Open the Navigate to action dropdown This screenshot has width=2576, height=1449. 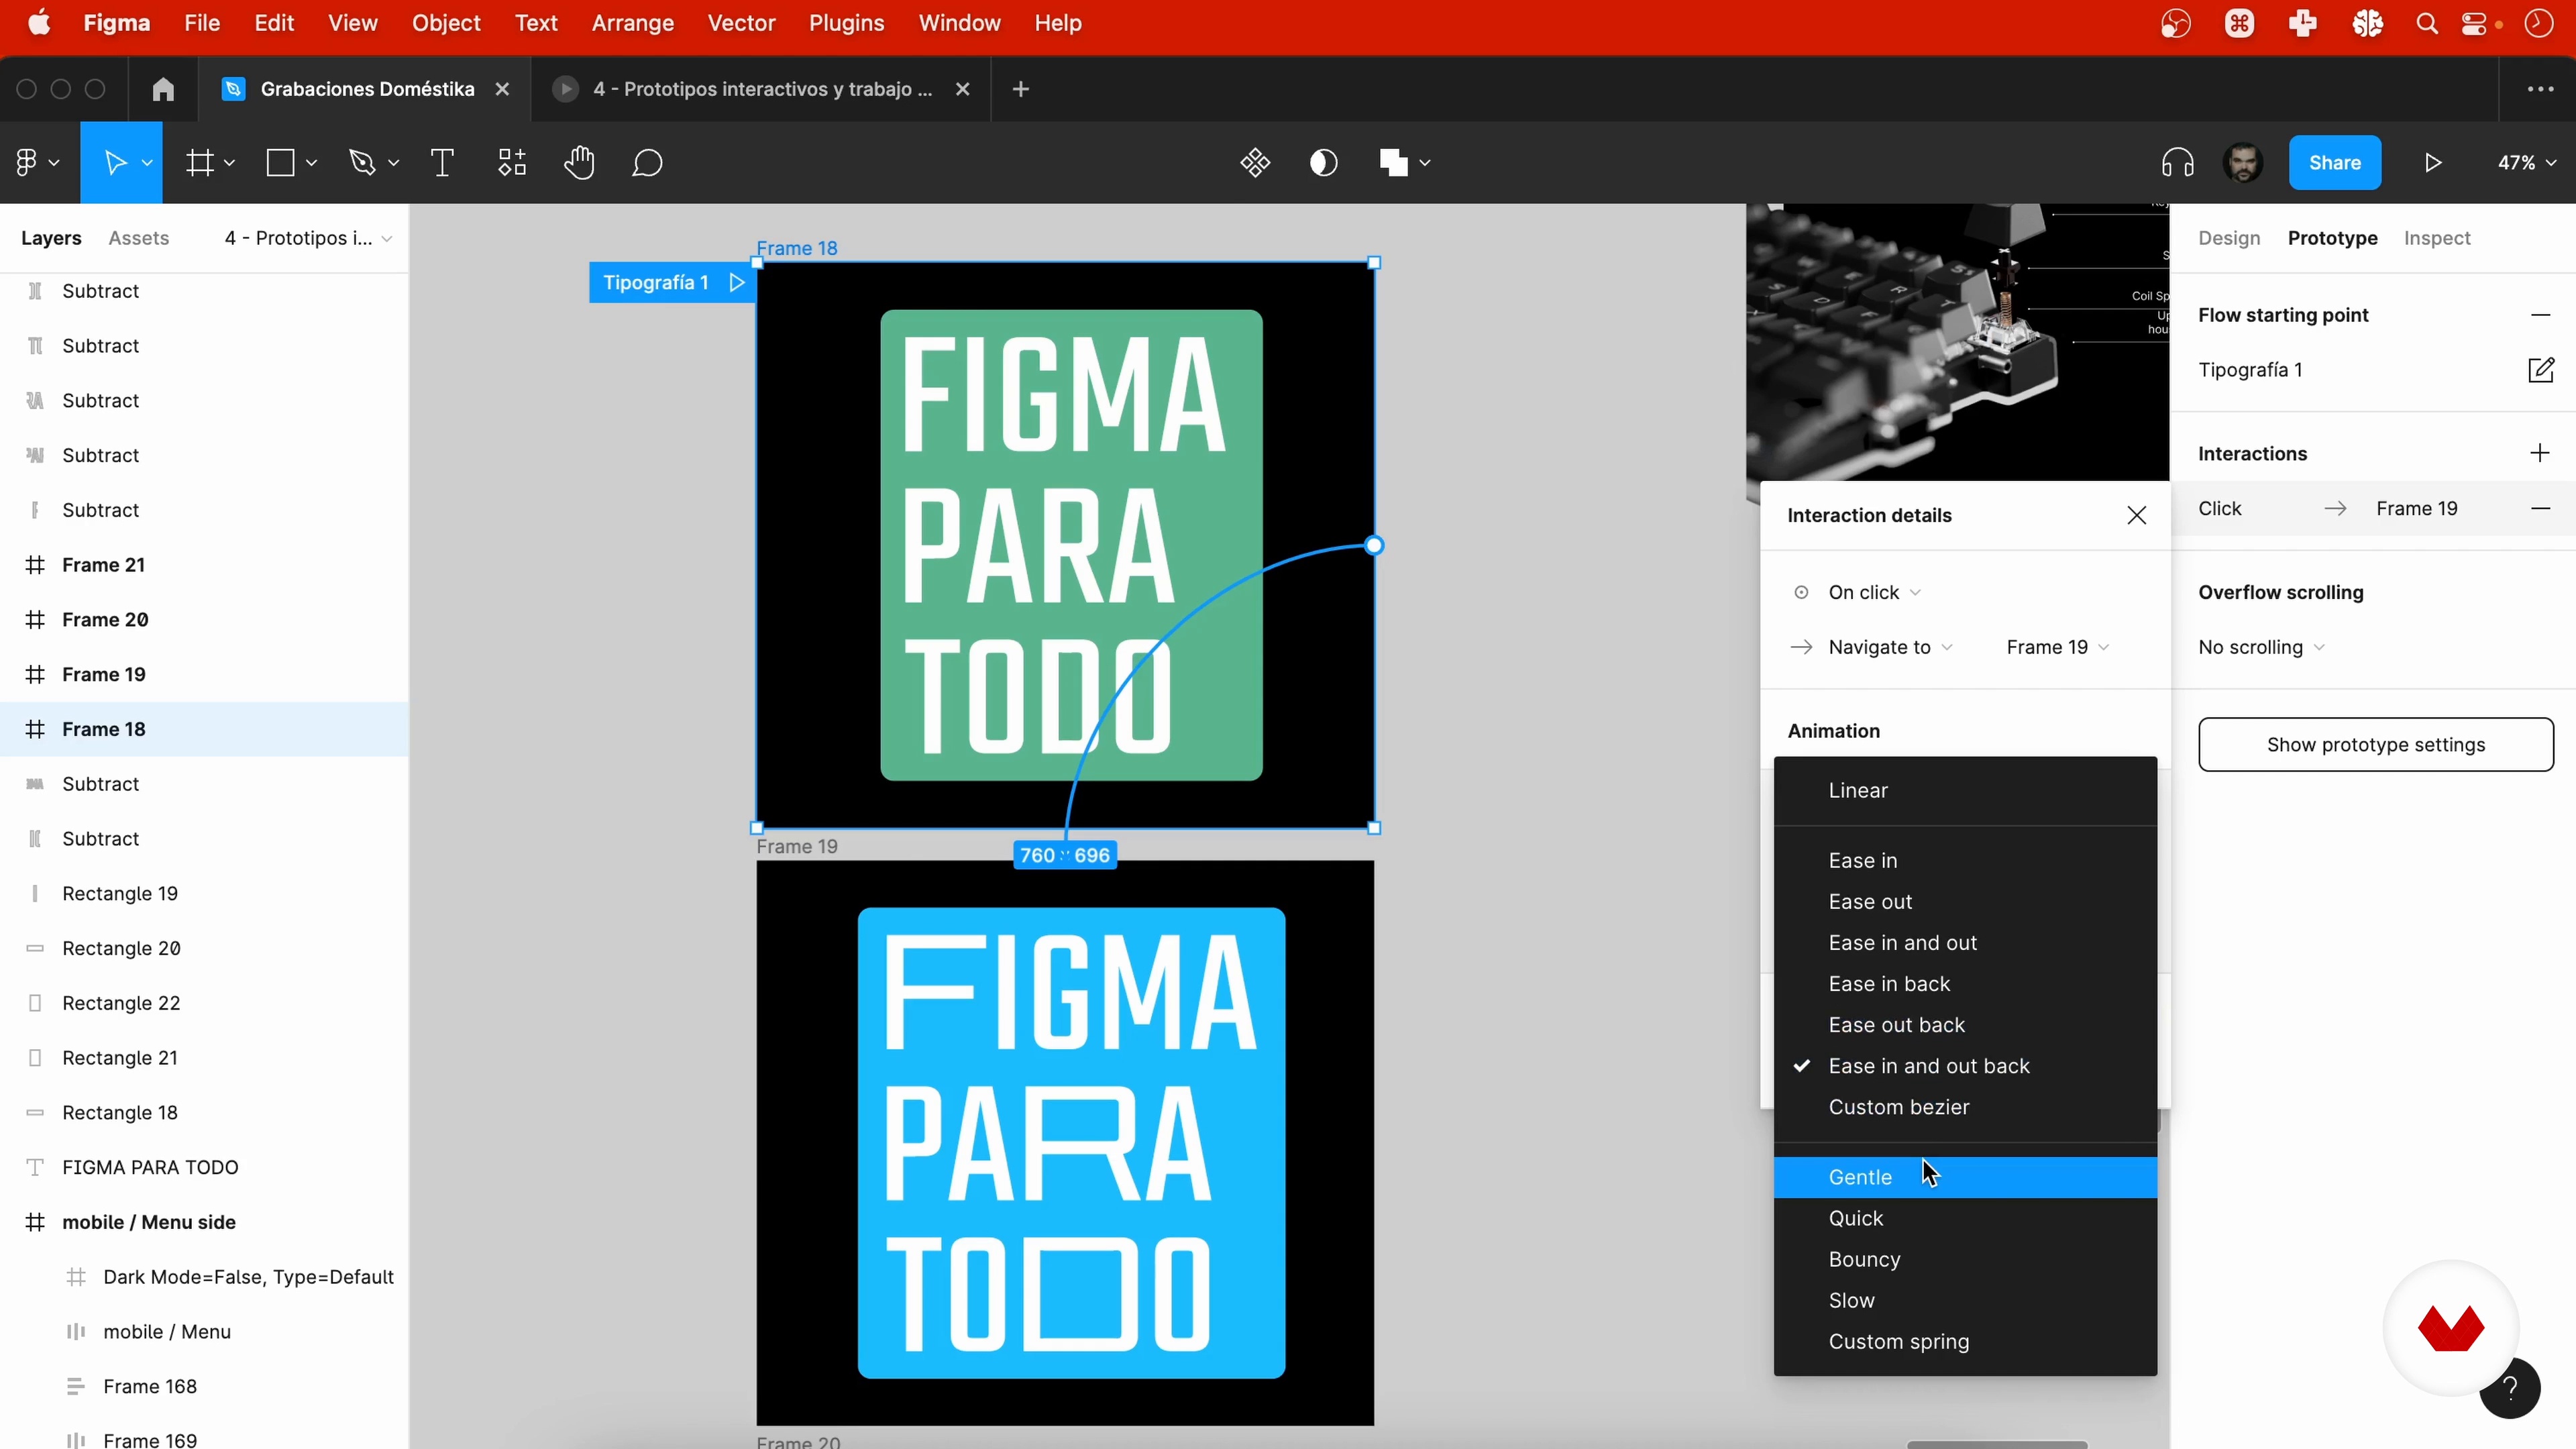coord(1890,647)
